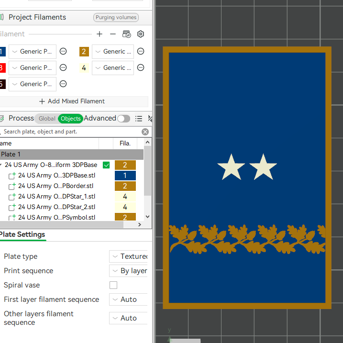Open the Plate Settings tab
343x343 pixels.
[x=22, y=234]
